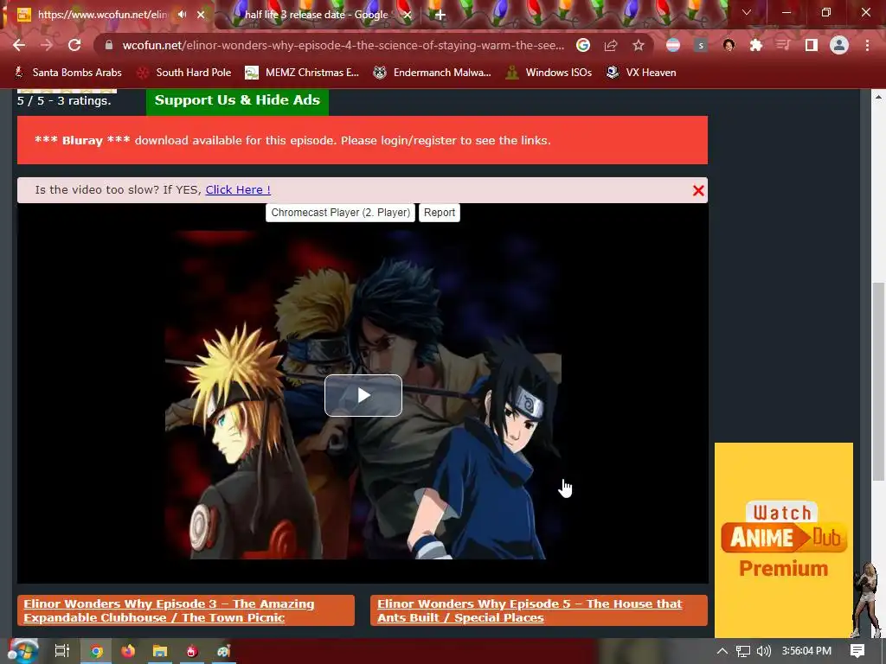Screen dimensions: 886x664
Task: Open South Hard Pole bookmark
Action: (x=185, y=73)
